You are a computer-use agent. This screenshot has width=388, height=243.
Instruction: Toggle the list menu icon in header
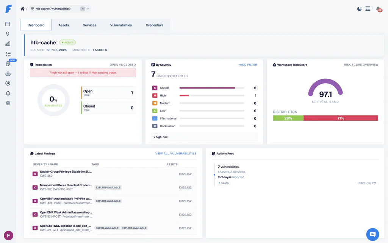(368, 9)
